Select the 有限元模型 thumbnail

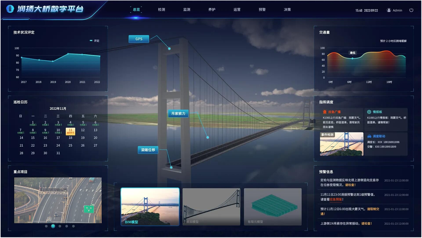pyautogui.click(x=273, y=207)
